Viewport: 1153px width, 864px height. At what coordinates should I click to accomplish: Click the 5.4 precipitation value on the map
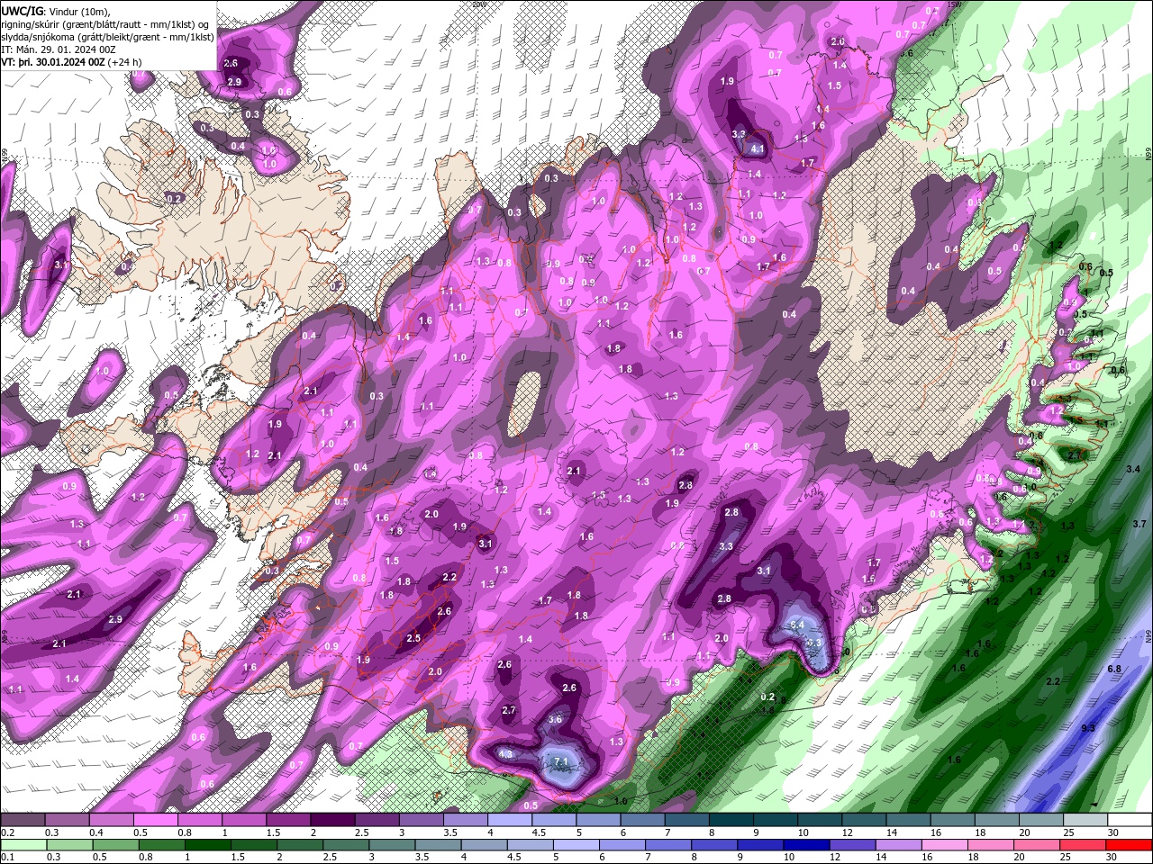(796, 625)
